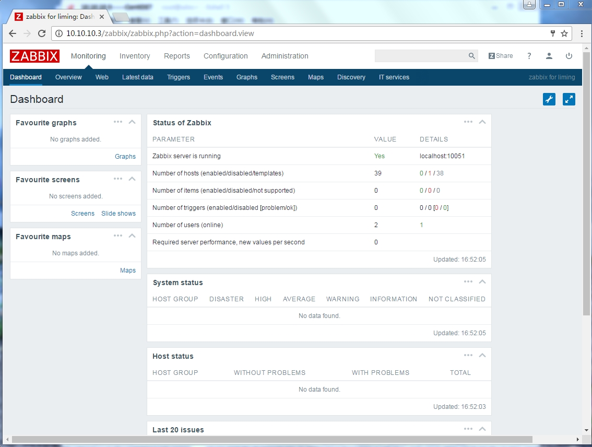This screenshot has height=447, width=592.
Task: Click the wrench edit dashboard button
Action: [549, 99]
